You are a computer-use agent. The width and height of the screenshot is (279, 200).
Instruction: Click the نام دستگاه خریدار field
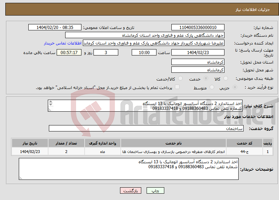[x=145, y=35]
